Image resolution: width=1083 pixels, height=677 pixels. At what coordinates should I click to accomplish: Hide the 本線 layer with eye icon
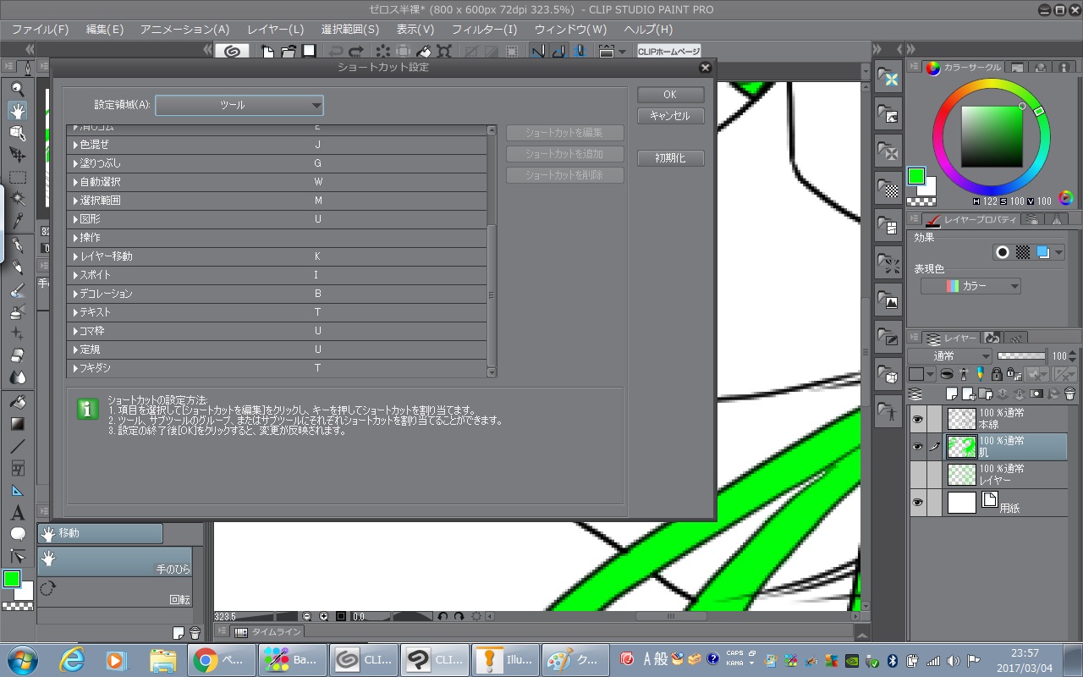(917, 419)
